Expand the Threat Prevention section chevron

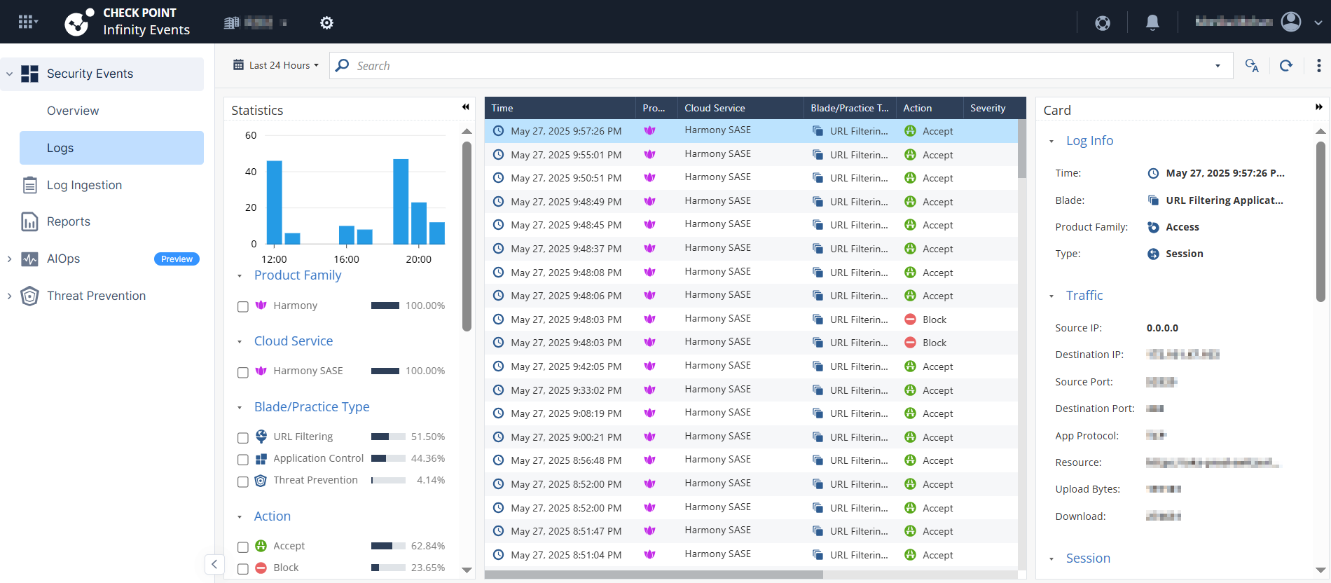pyautogui.click(x=9, y=296)
